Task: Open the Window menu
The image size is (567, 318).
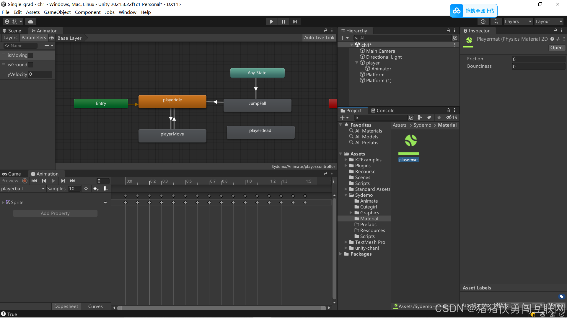Action: (127, 12)
